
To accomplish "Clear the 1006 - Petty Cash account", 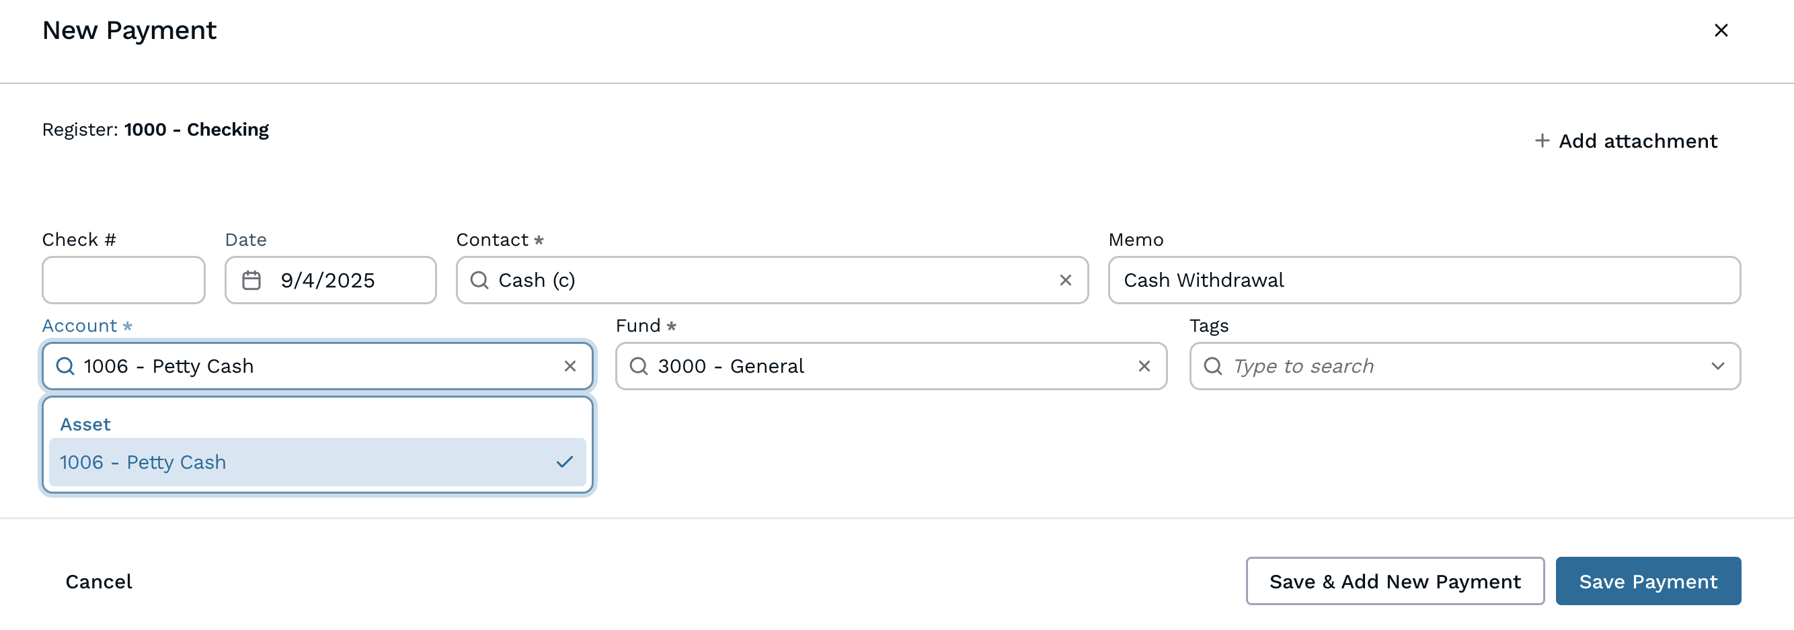I will tap(570, 367).
